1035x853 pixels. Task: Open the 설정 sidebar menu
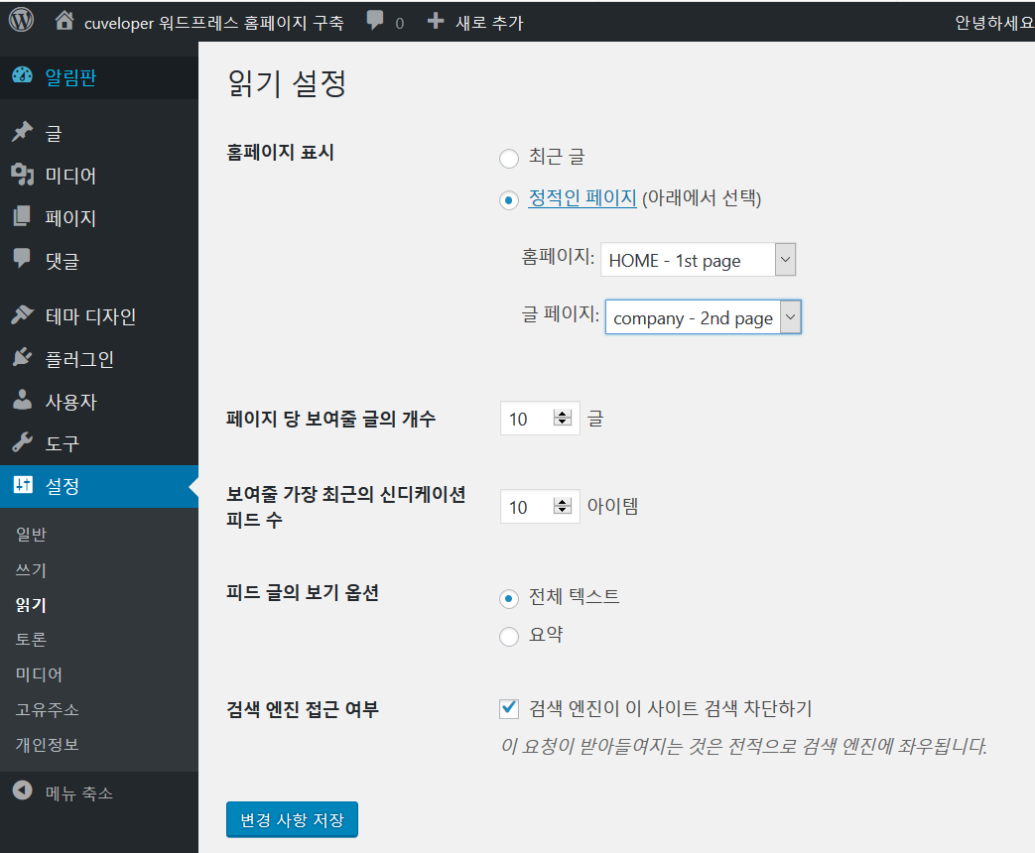(99, 486)
